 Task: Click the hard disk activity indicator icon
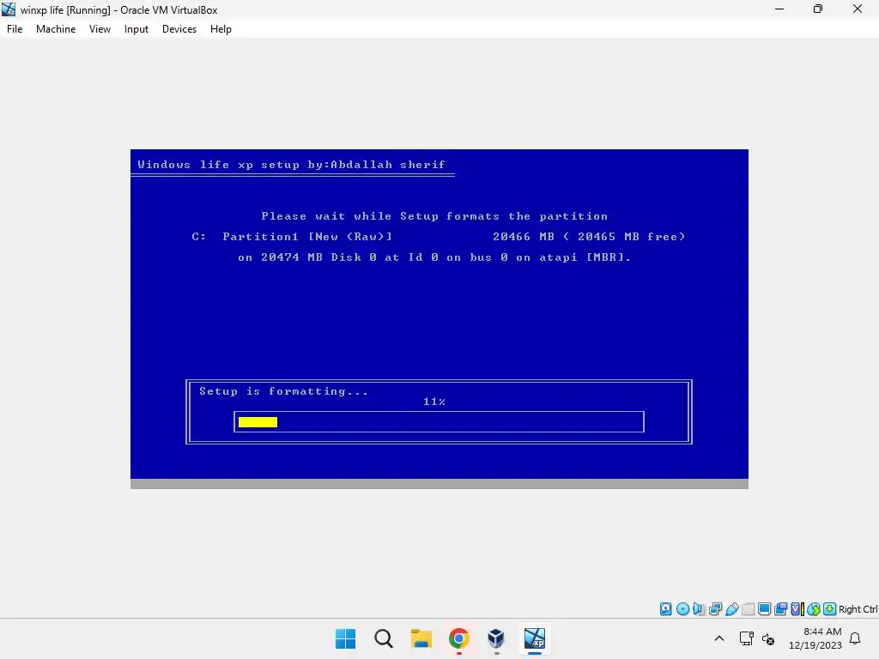click(665, 609)
